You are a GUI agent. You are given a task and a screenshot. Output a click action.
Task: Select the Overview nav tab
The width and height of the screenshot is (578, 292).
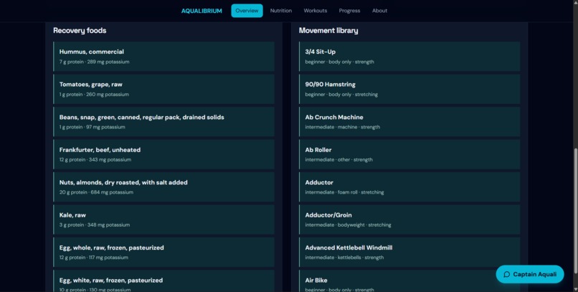pos(247,11)
